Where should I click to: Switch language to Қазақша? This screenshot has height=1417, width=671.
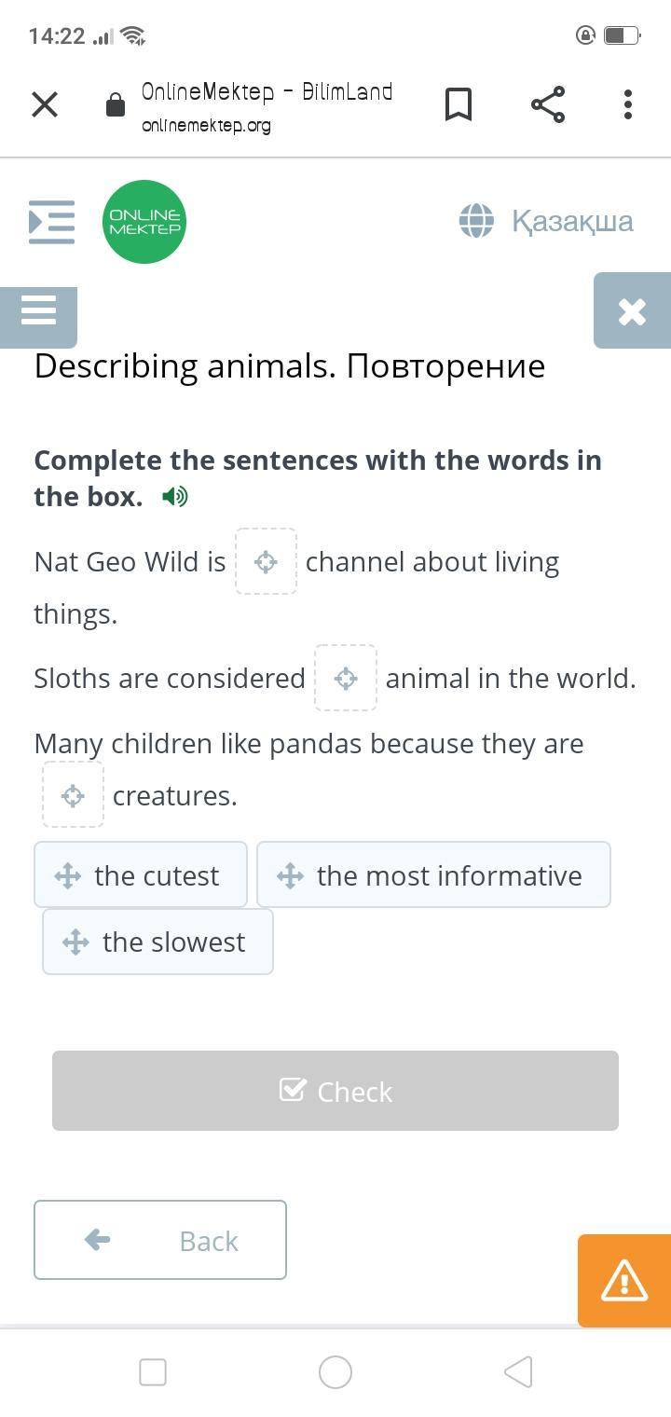(x=572, y=221)
